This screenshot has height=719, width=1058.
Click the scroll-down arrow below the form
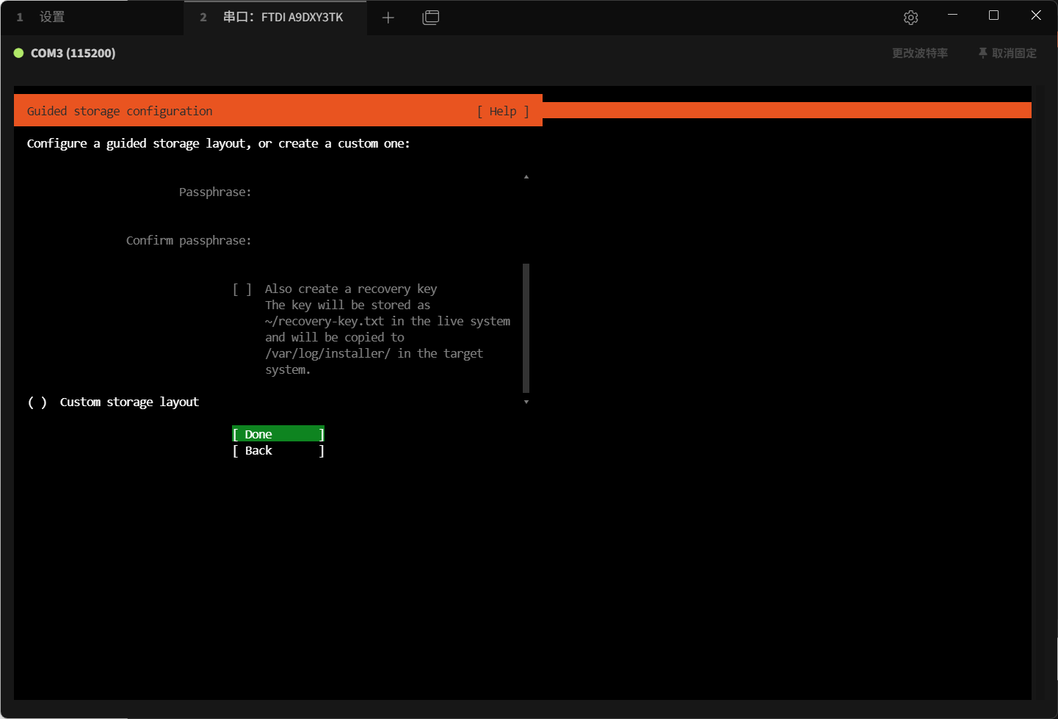pyautogui.click(x=526, y=402)
